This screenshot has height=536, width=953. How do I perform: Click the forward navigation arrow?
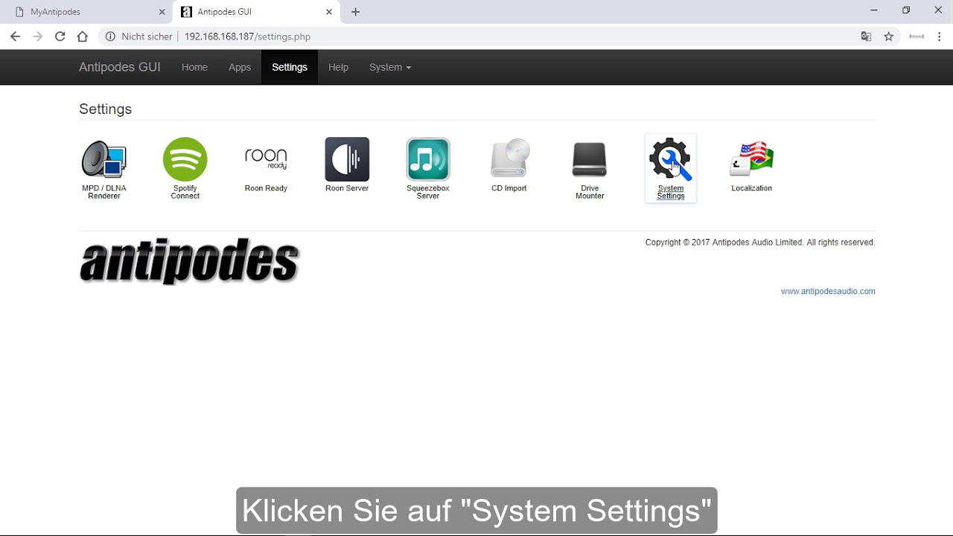38,36
